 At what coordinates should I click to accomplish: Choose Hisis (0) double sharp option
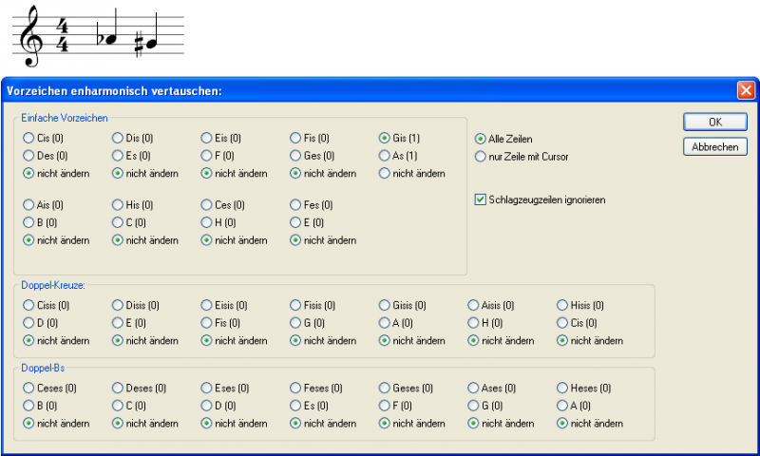[x=562, y=306]
